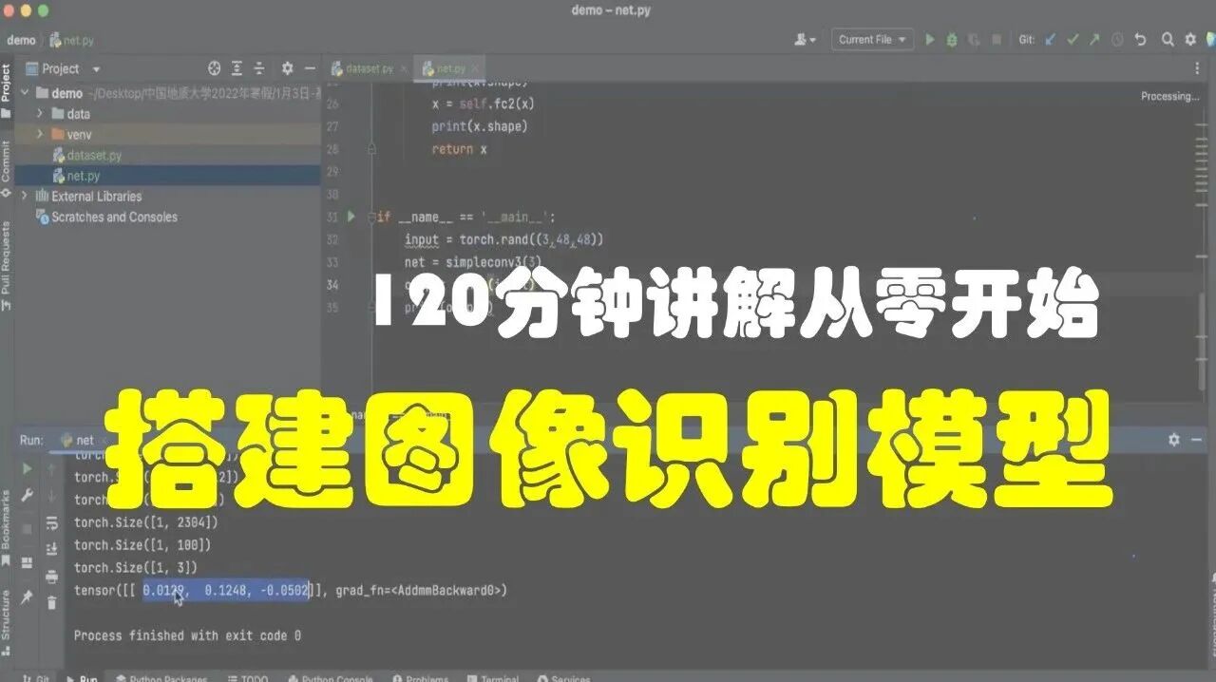Expand External Libraries node

(x=25, y=196)
